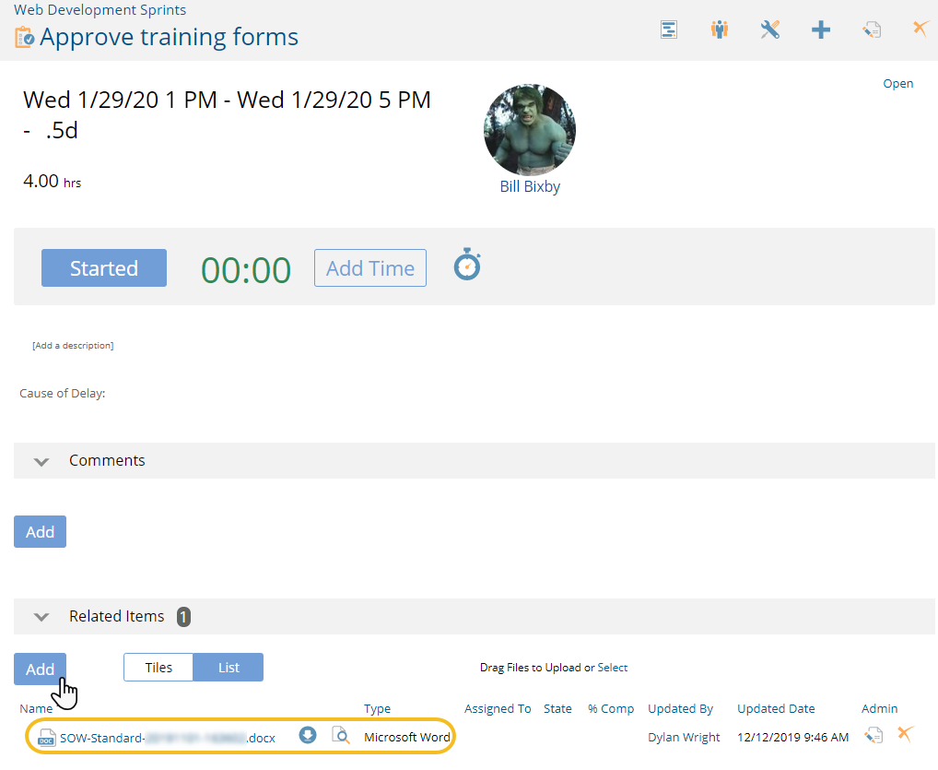Sort by Updated Date column
Viewport: 938px width, 770px height.
click(x=776, y=709)
